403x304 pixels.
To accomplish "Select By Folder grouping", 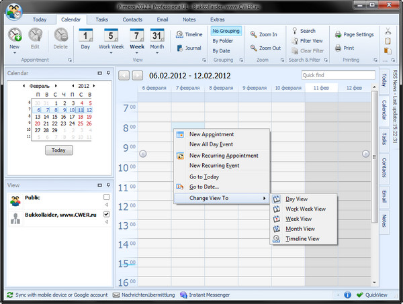I will point(222,41).
